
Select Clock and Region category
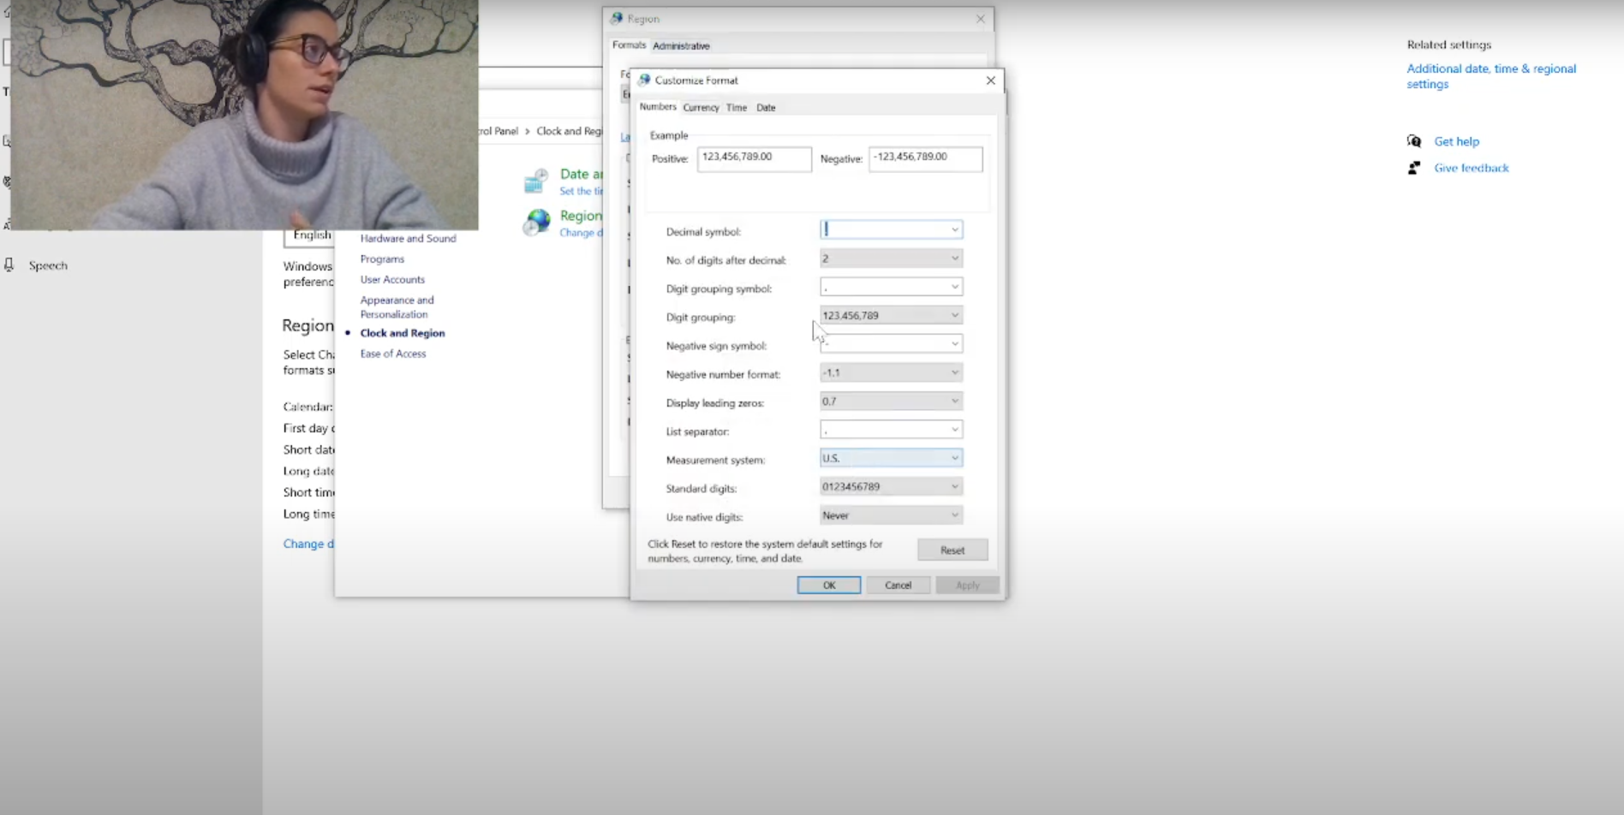point(403,333)
